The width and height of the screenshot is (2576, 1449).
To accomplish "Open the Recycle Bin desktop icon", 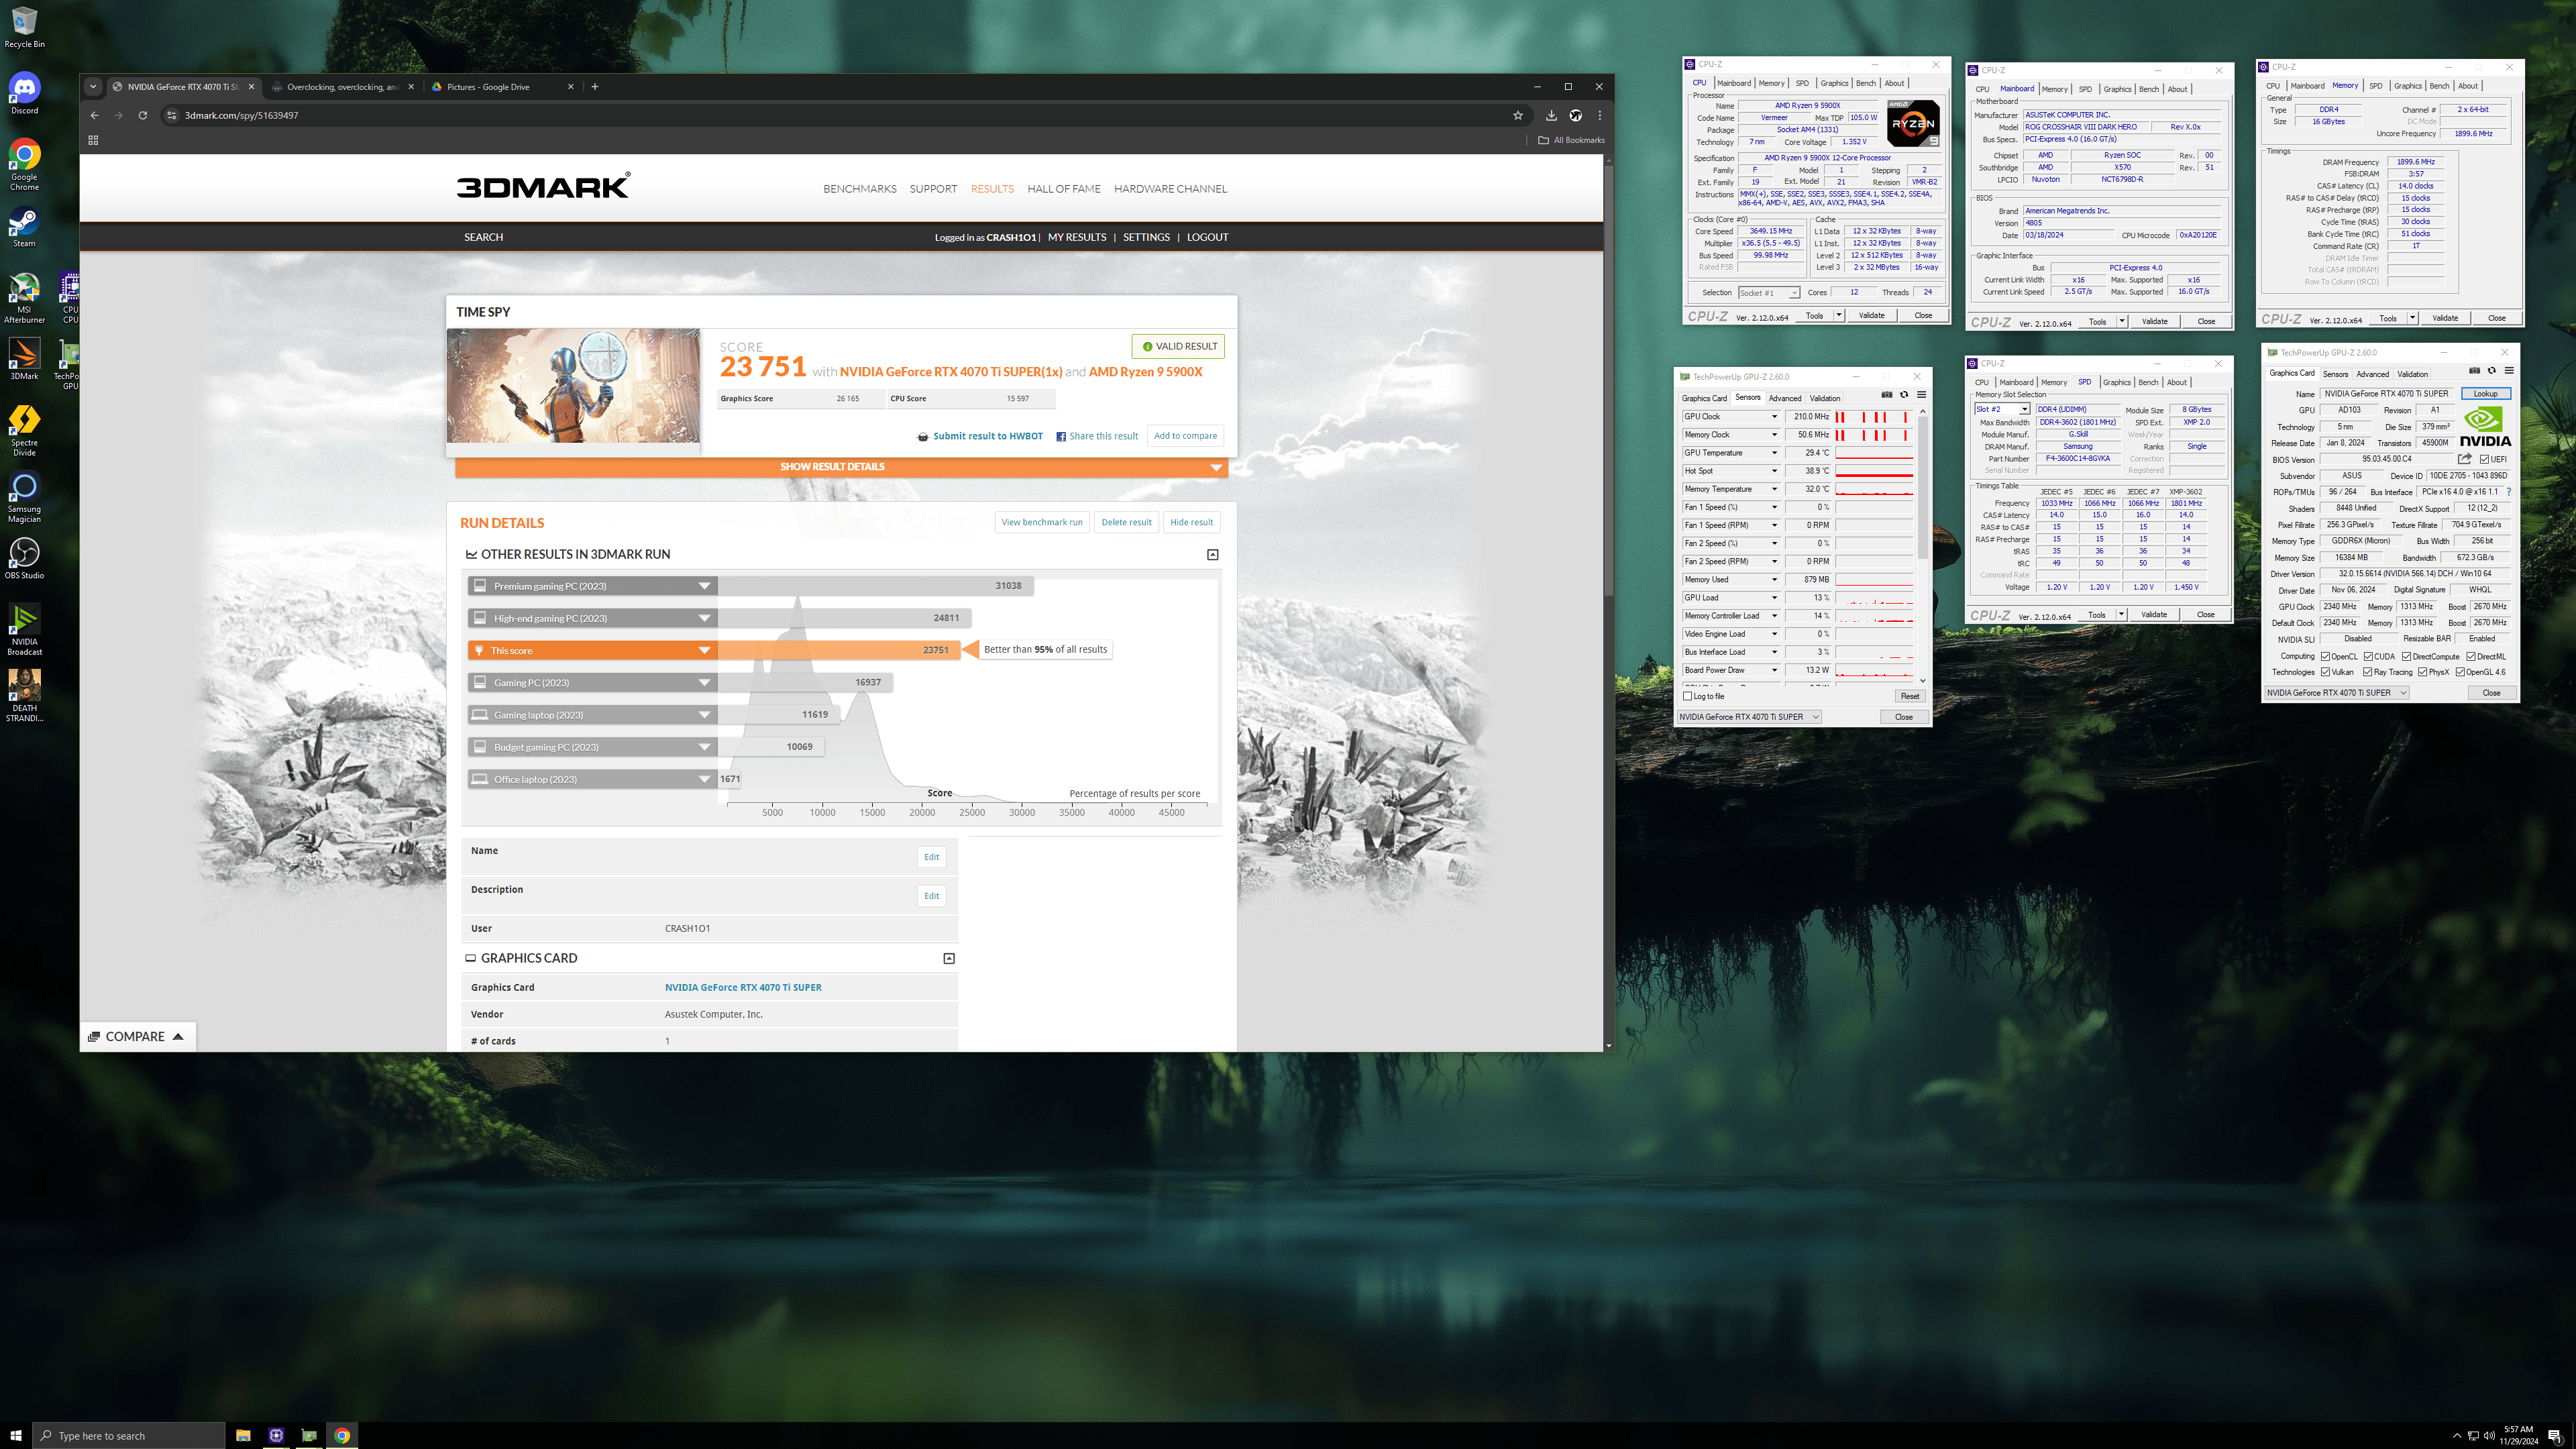I will point(24,27).
